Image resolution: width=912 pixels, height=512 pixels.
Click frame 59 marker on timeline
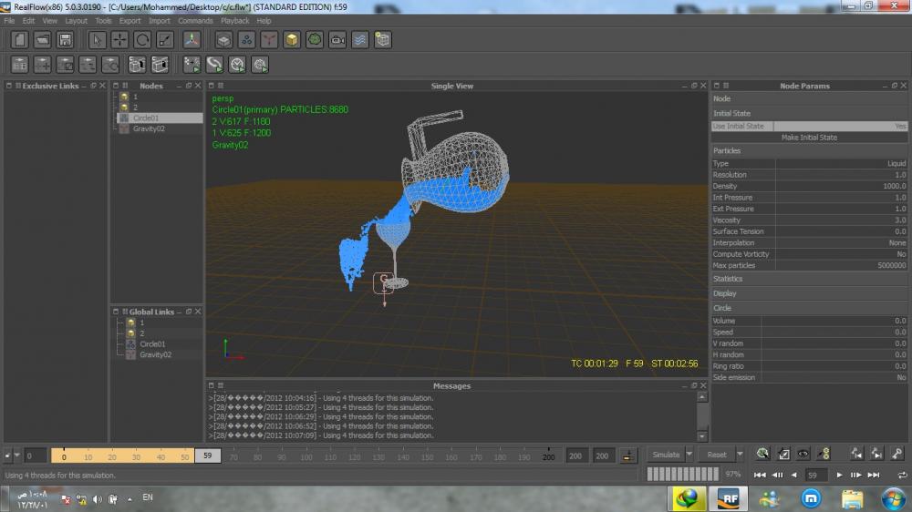pos(208,456)
